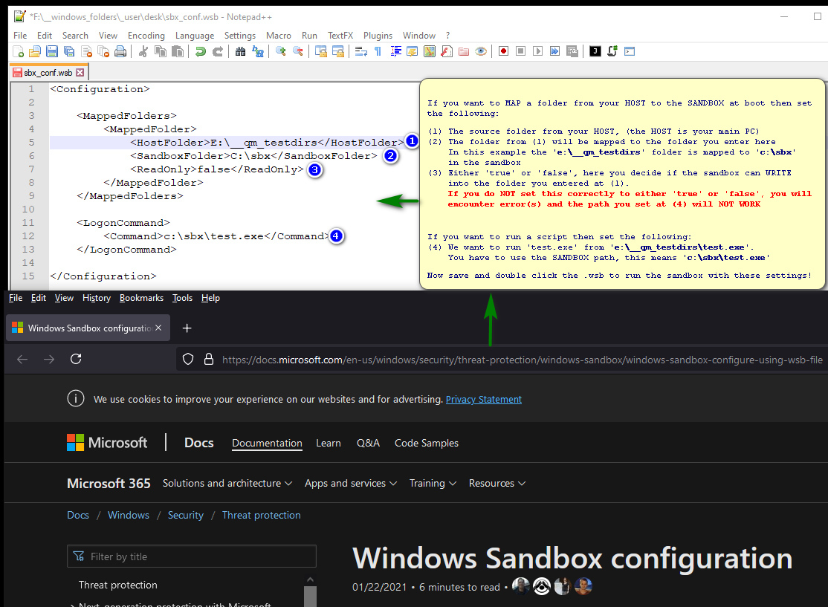The width and height of the screenshot is (828, 607).
Task: Open Find with the binoculars icon
Action: [x=240, y=51]
